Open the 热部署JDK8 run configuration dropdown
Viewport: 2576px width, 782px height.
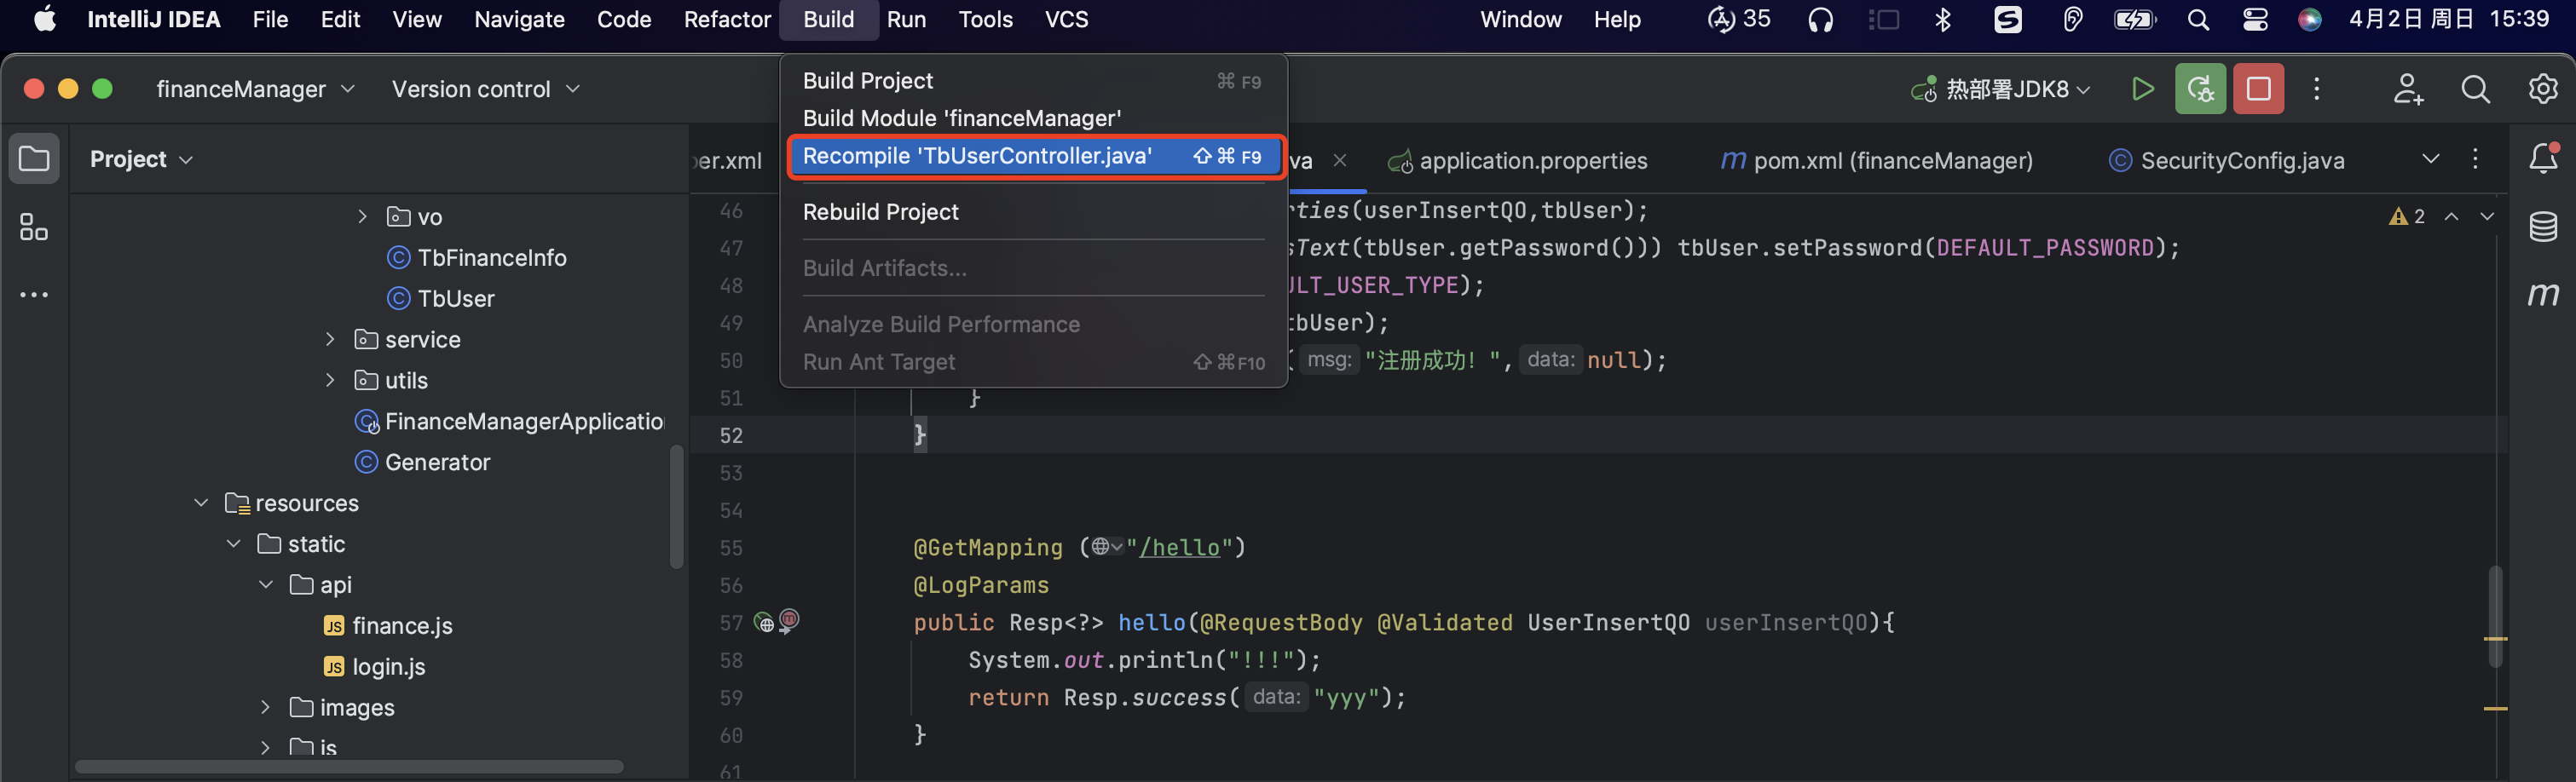tap(2001, 89)
